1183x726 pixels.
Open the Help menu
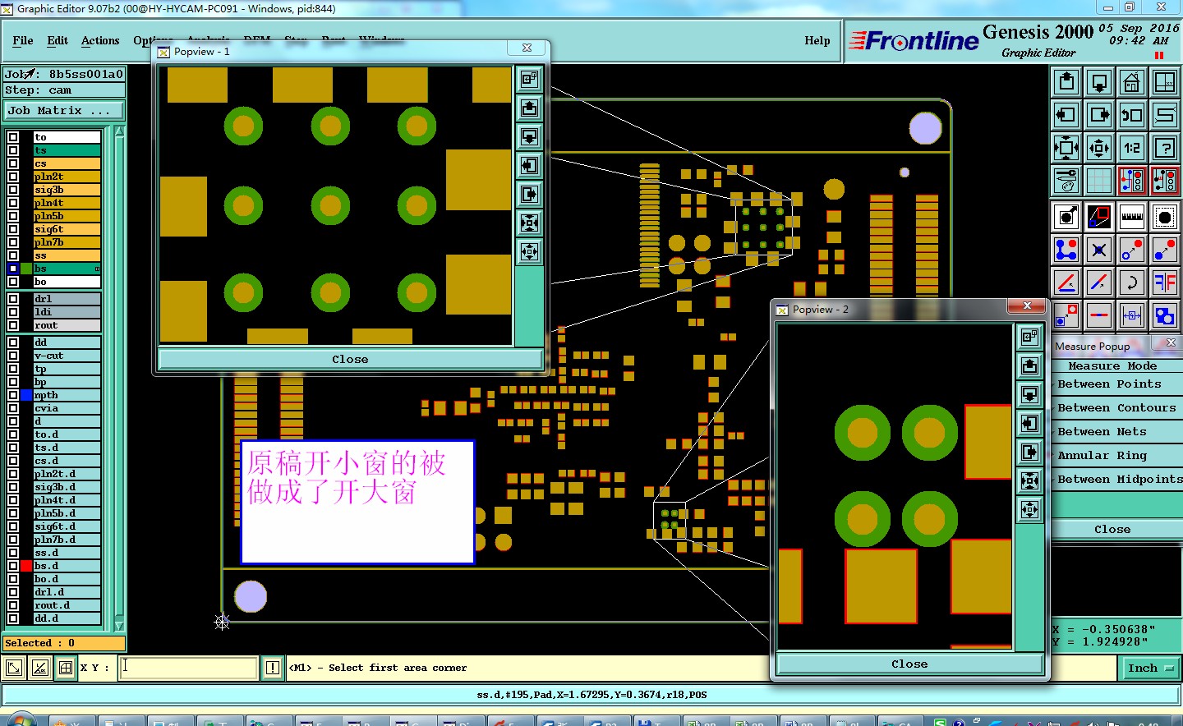click(817, 40)
